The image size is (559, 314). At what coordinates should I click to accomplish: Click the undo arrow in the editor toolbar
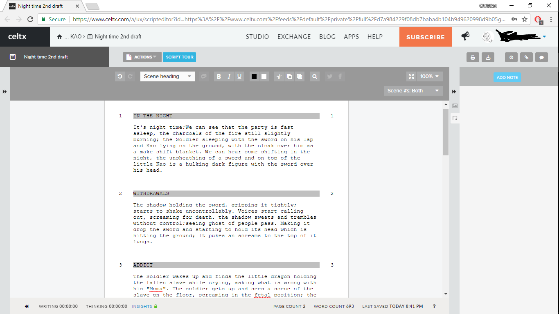point(120,76)
